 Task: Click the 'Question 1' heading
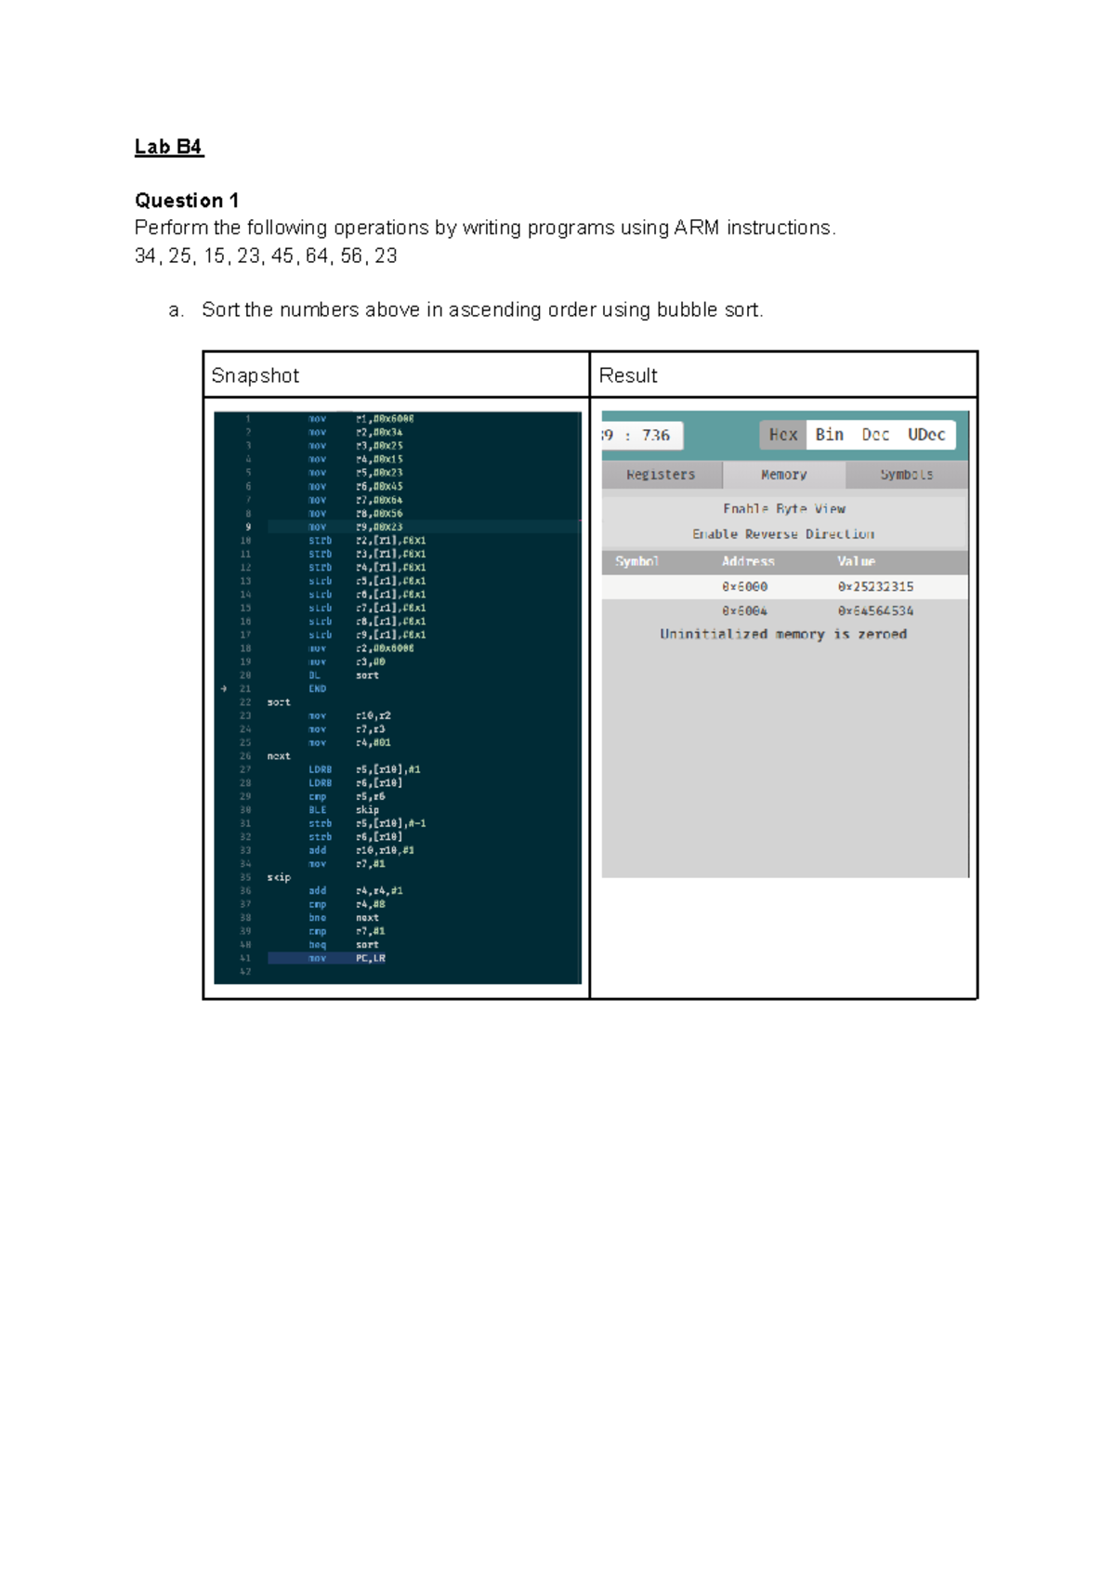pyautogui.click(x=187, y=201)
